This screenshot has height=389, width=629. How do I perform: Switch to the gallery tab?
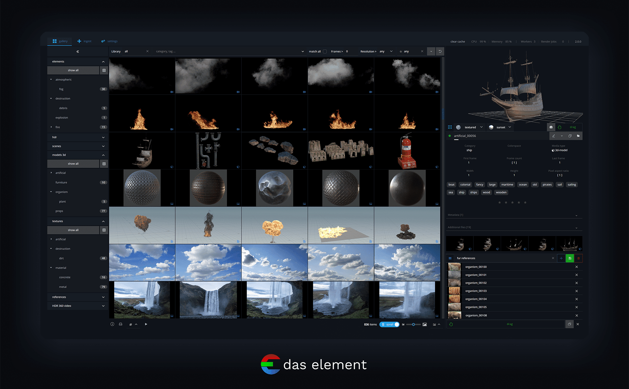tap(60, 41)
